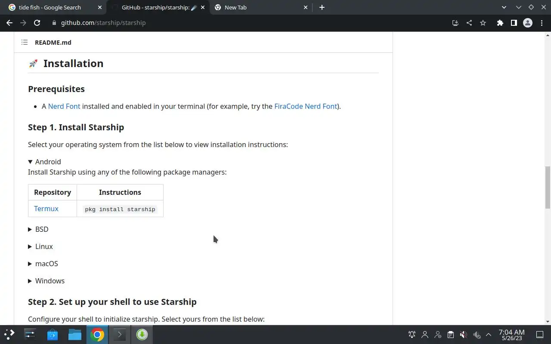This screenshot has height=344, width=551.
Task: Show the desktop with the corner button
Action: pyautogui.click(x=540, y=335)
